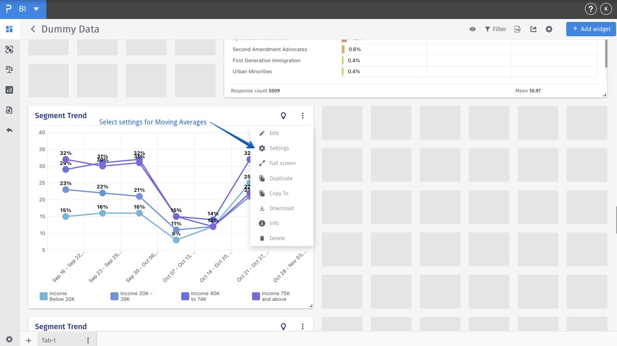Image resolution: width=617 pixels, height=346 pixels.
Task: Open dashboard settings gear in header
Action: pyautogui.click(x=549, y=29)
